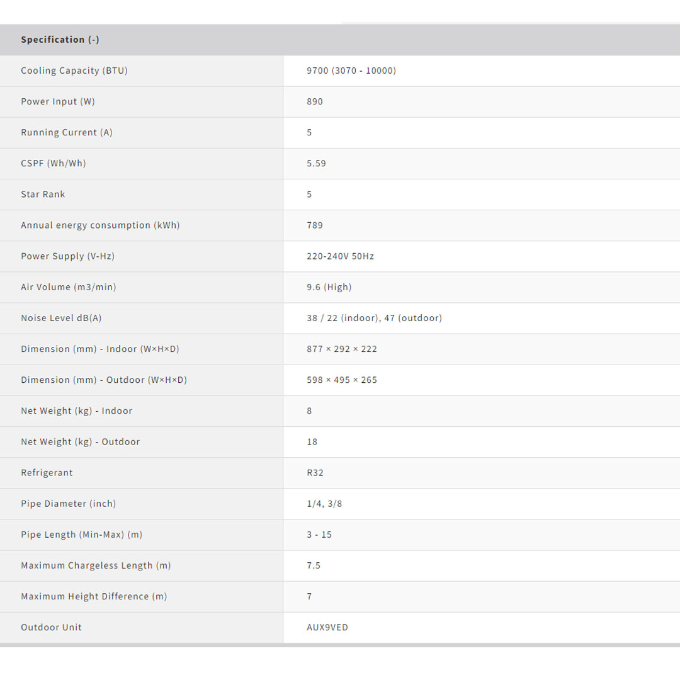Click the Star Rank row label
Image resolution: width=680 pixels, height=680 pixels.
click(43, 194)
